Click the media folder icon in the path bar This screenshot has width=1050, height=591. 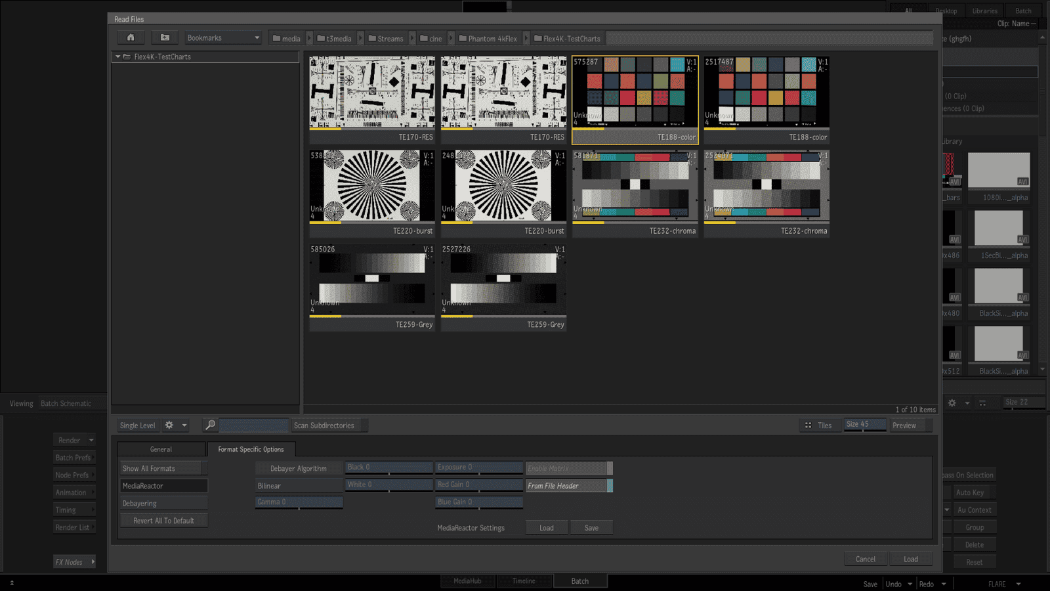[x=277, y=39]
